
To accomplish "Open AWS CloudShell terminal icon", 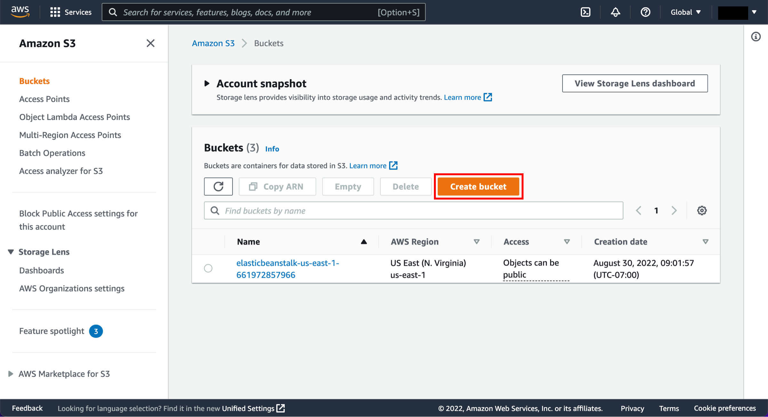I will click(x=585, y=12).
